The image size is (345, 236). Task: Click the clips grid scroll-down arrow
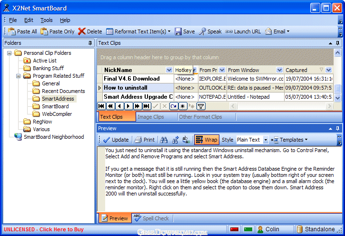[x=338, y=98]
